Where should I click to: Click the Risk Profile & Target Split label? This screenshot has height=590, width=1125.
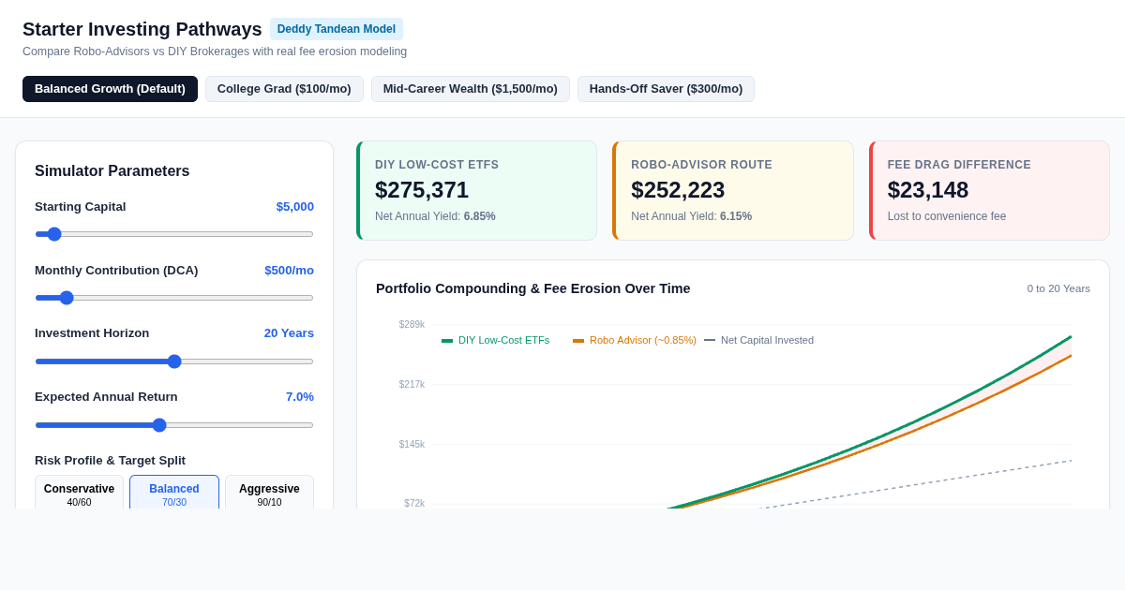point(111,461)
